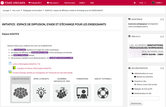Click the green book newsletter archive icon

pos(14,68)
